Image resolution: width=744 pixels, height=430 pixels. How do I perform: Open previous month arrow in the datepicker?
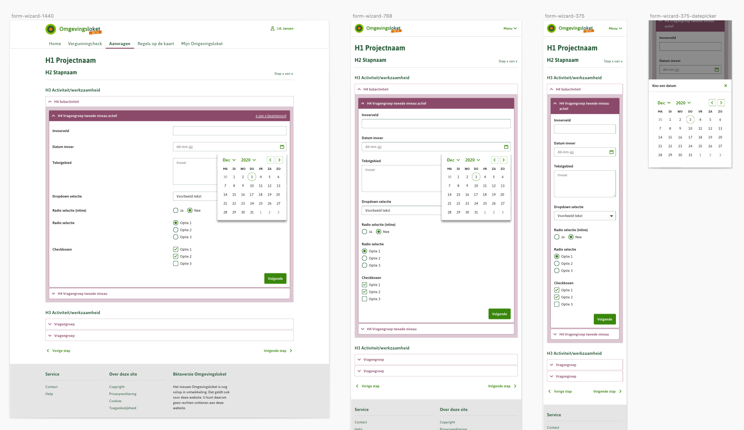pyautogui.click(x=270, y=160)
